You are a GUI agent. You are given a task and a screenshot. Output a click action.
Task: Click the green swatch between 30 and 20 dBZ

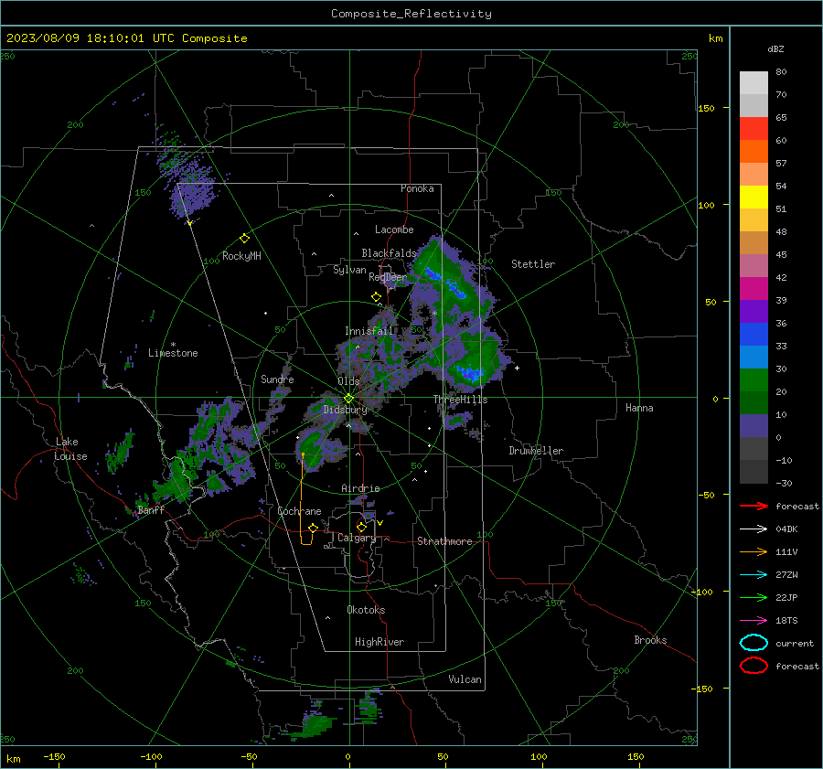click(x=754, y=380)
